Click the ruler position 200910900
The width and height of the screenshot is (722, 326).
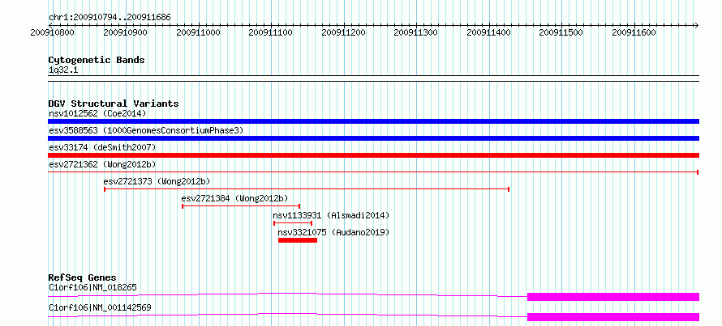pyautogui.click(x=125, y=32)
